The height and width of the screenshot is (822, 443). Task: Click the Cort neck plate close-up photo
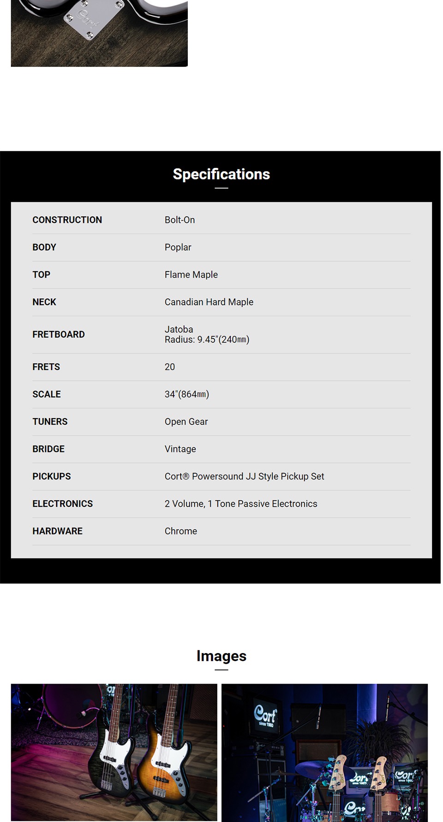tap(99, 33)
